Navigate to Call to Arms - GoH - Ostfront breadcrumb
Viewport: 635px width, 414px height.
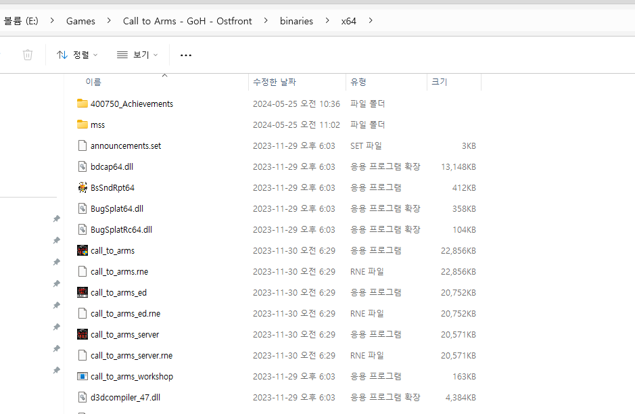(x=187, y=21)
